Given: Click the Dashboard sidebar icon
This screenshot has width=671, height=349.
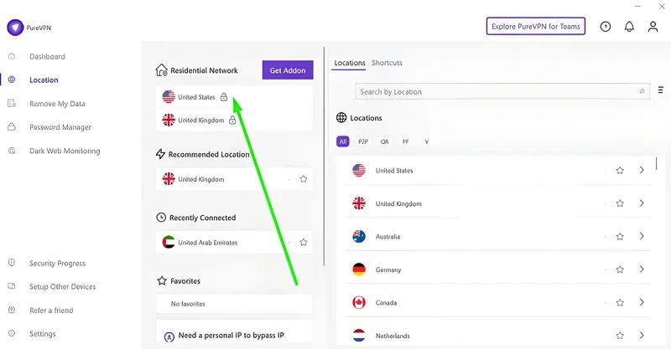Looking at the screenshot, I should click(12, 56).
